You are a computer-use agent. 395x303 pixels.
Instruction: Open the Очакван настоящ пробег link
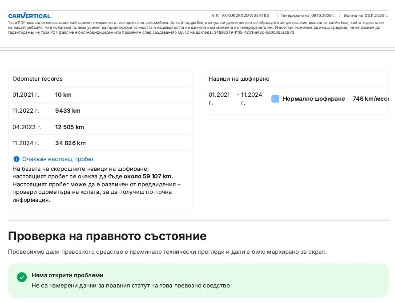click(x=58, y=159)
